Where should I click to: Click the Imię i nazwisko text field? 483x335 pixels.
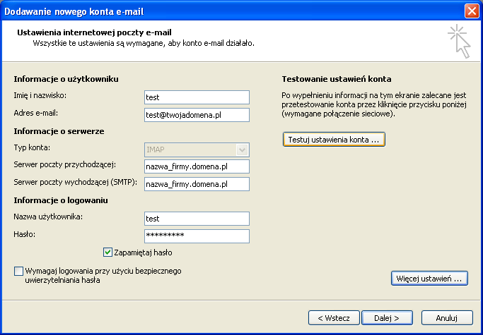[x=197, y=97]
